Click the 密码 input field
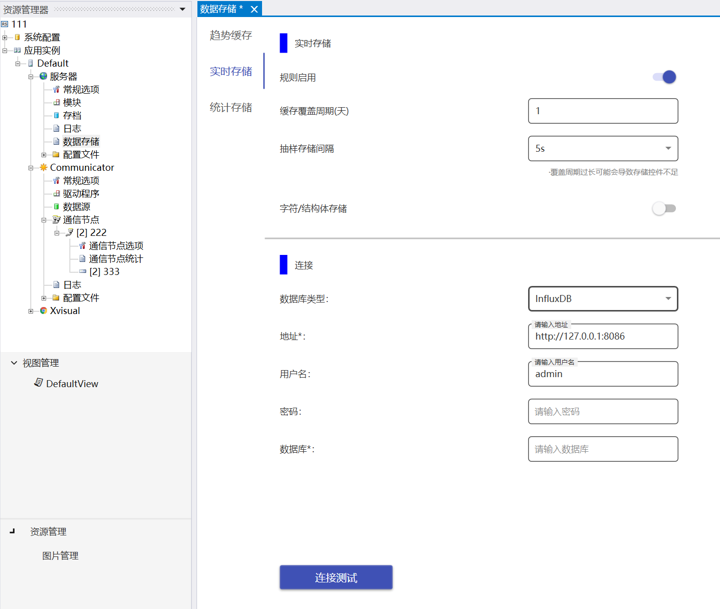The image size is (720, 609). pyautogui.click(x=603, y=412)
